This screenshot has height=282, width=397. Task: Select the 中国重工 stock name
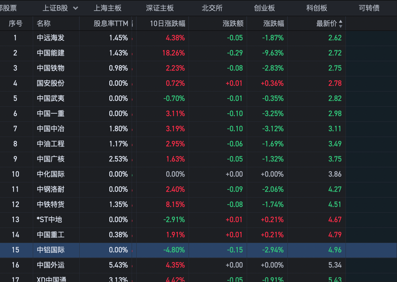point(51,235)
